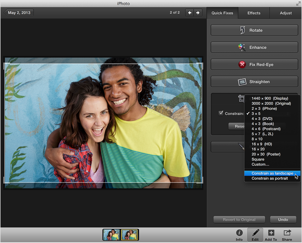Select Constrain as landscape option
The image size is (302, 243).
[x=272, y=173]
